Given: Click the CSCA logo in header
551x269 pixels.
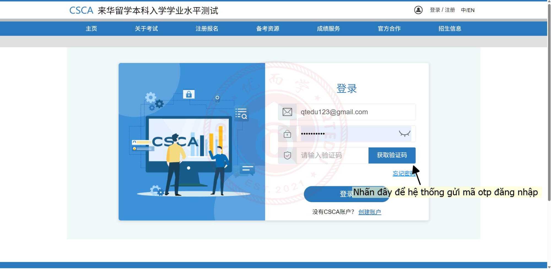Looking at the screenshot, I should tap(81, 10).
